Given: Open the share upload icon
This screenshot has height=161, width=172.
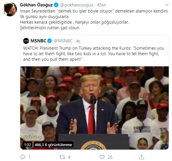Looking at the screenshot, I should point(142,157).
